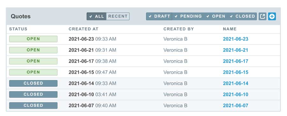Image resolution: width=287 pixels, height=116 pixels.
Task: Open the quote named 2021-06-10
Action: click(x=236, y=94)
